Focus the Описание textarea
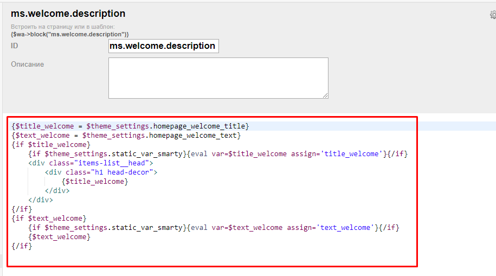Screen dimensions: 496x276 point(218,78)
